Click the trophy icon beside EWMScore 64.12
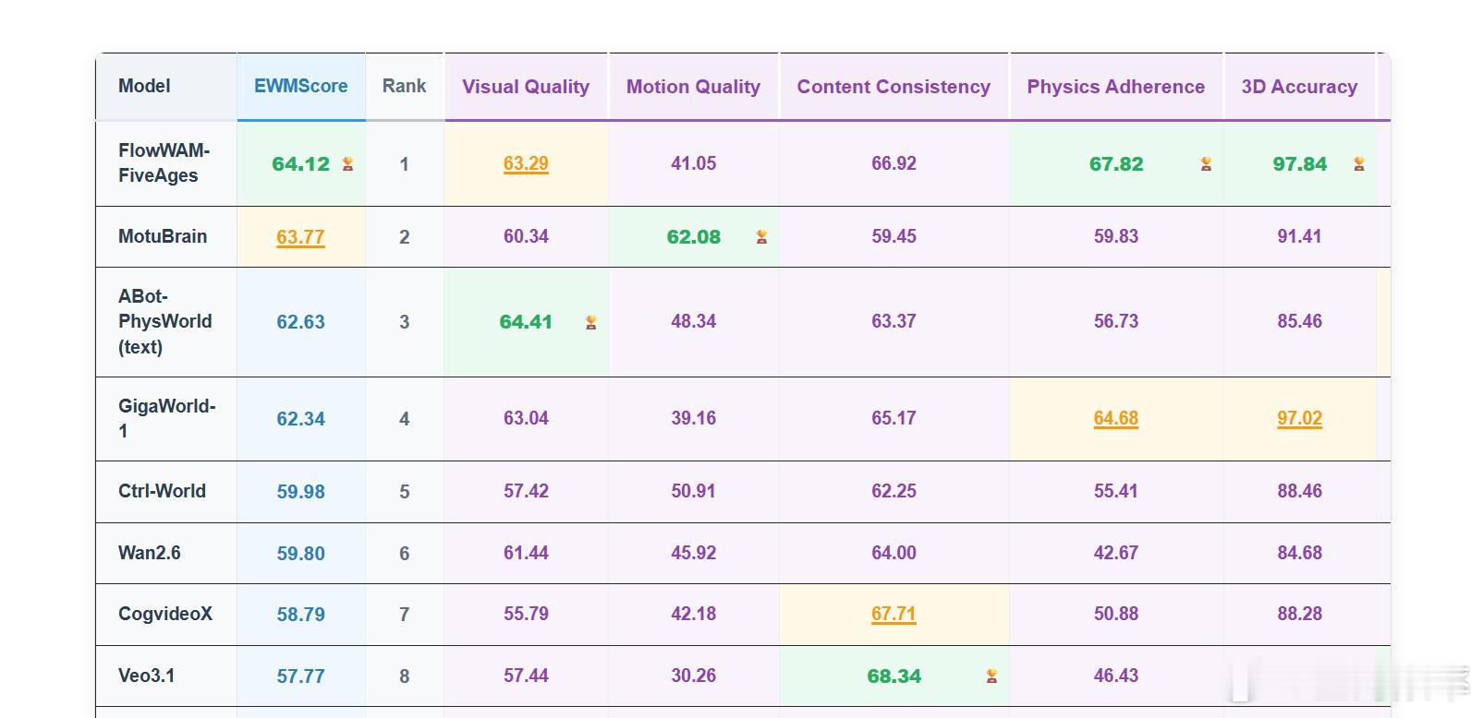This screenshot has width=1483, height=718. (347, 164)
